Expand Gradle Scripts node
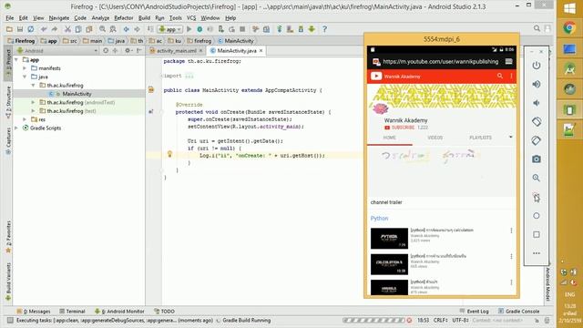The image size is (583, 328). [x=16, y=128]
